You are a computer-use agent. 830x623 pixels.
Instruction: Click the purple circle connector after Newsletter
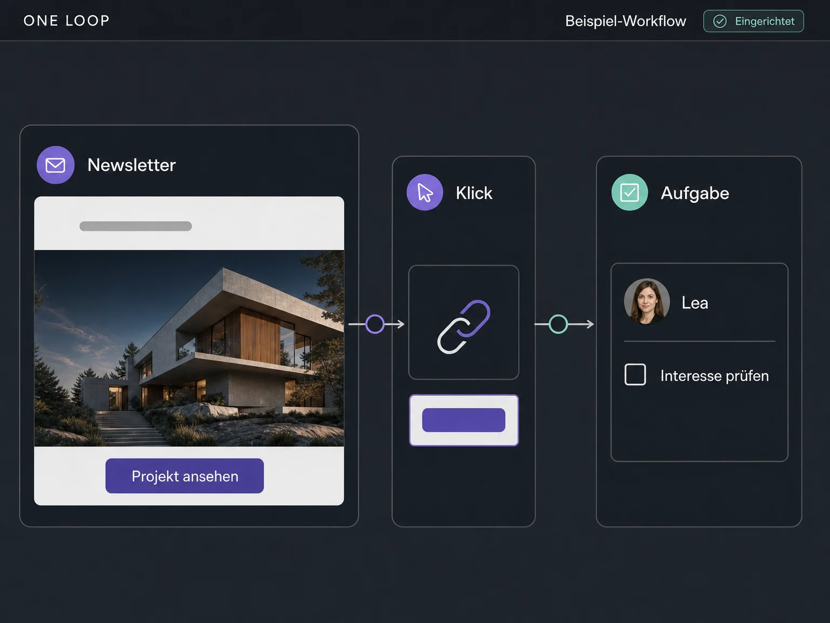pyautogui.click(x=375, y=324)
